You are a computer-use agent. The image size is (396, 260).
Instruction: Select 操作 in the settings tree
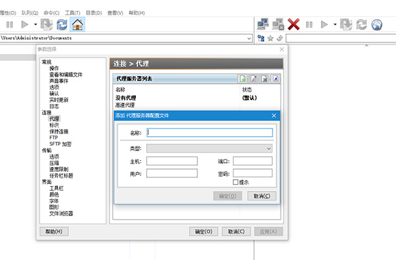click(54, 68)
